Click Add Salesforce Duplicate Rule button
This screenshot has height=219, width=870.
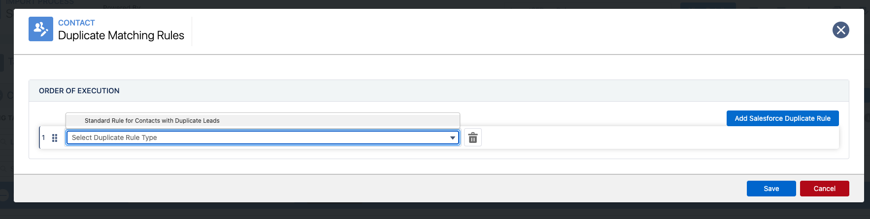[x=782, y=118]
